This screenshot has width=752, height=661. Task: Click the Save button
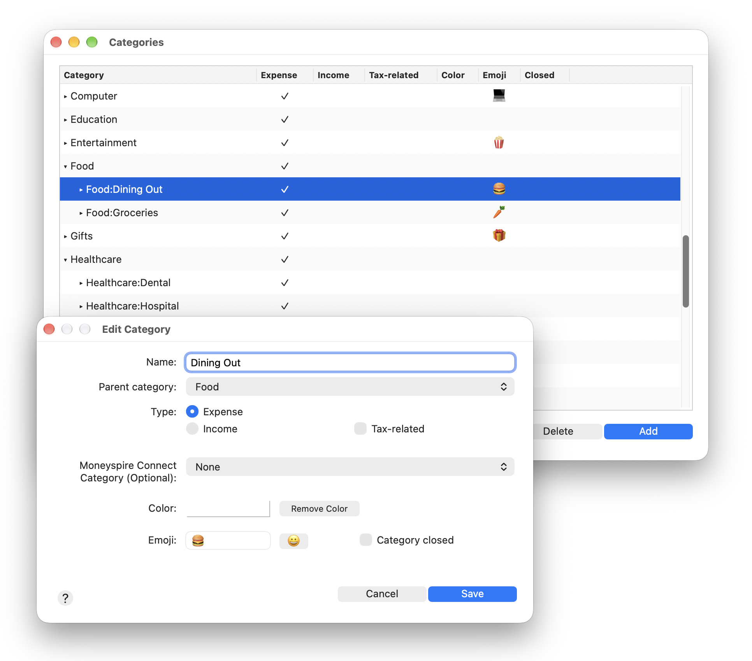pos(472,594)
